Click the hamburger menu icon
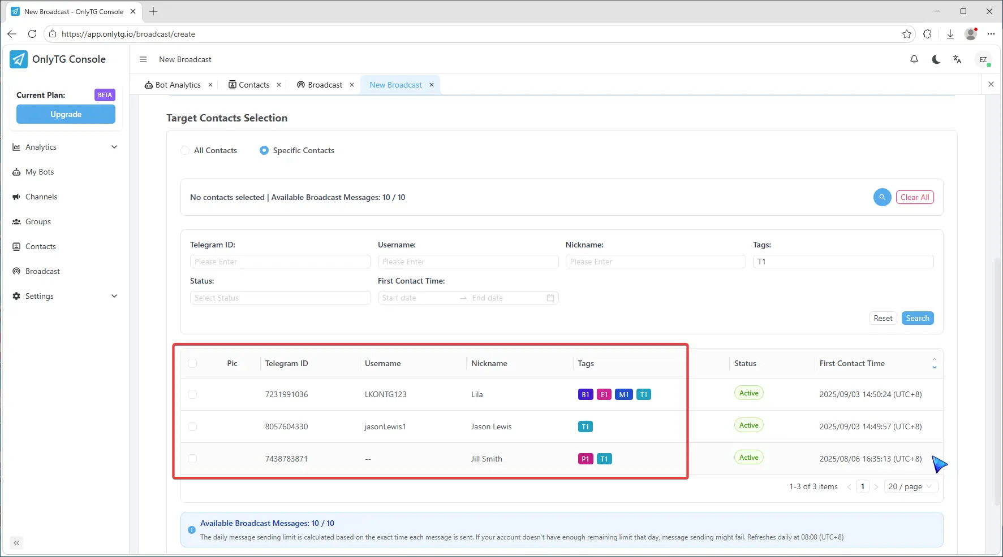The height and width of the screenshot is (557, 1003). click(x=143, y=59)
